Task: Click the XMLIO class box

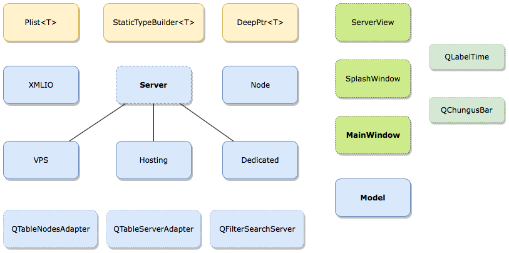Action: [x=41, y=85]
